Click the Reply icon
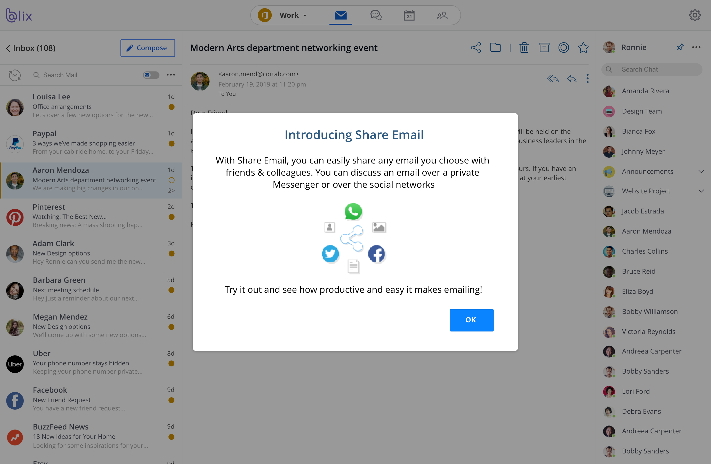Image resolution: width=711 pixels, height=464 pixels. pyautogui.click(x=572, y=79)
